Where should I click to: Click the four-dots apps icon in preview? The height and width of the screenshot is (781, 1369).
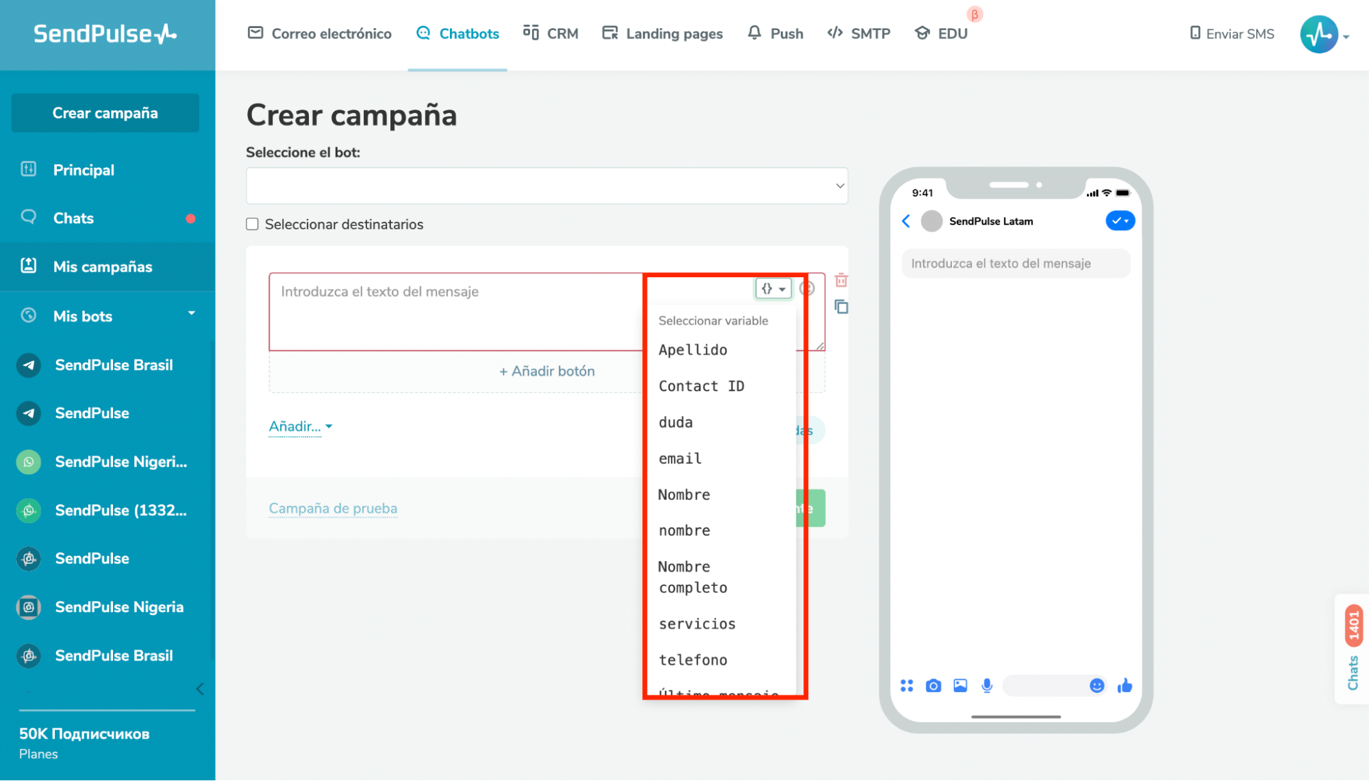click(x=907, y=686)
